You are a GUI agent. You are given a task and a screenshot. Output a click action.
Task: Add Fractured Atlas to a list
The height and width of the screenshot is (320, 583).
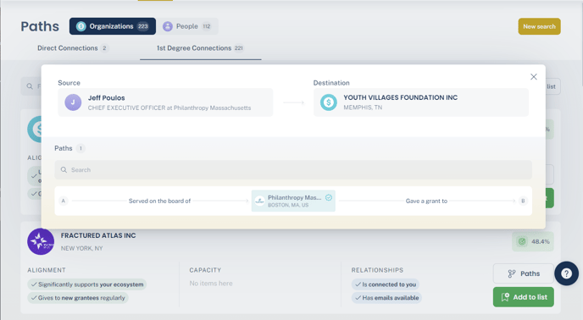pos(524,297)
